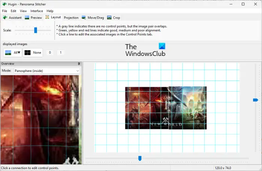This screenshot has width=262, height=171.
Task: Open the View menu
Action: pos(23,11)
